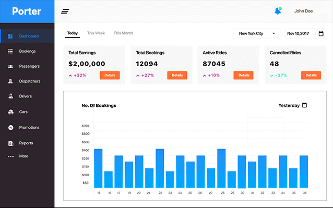Click the Bookings list icon
This screenshot has width=333, height=208.
tap(10, 51)
